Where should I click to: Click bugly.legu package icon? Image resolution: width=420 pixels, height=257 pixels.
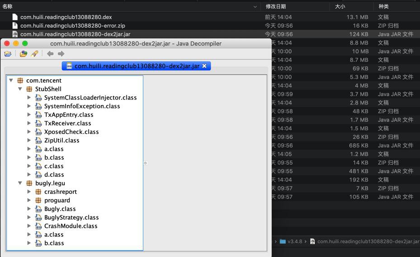[x=29, y=183]
